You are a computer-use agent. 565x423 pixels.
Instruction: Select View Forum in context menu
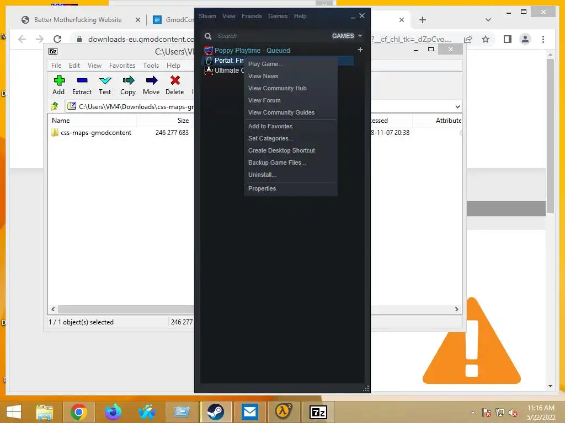pyautogui.click(x=291, y=100)
